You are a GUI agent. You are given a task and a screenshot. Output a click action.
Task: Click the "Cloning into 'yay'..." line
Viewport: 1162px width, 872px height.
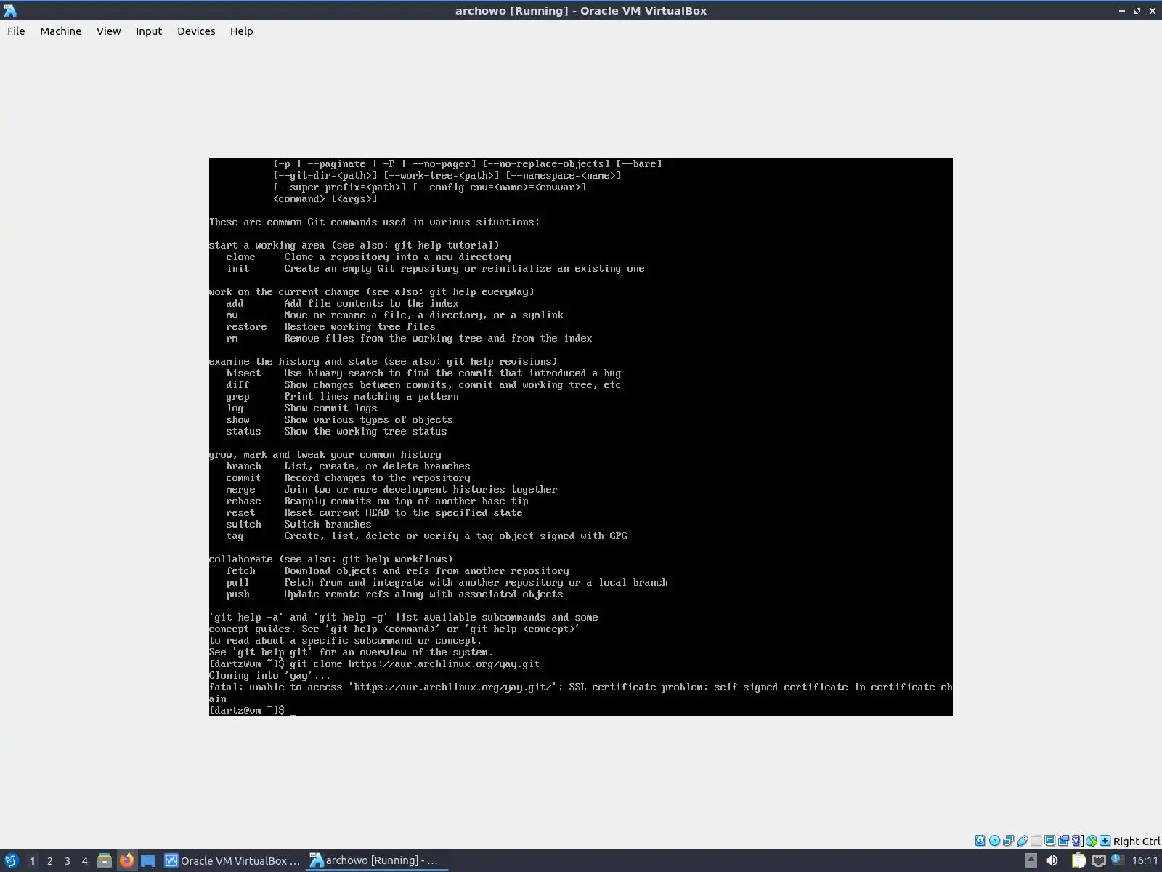click(x=269, y=675)
